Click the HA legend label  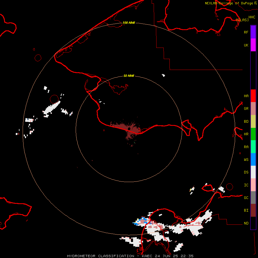[x=246, y=96]
